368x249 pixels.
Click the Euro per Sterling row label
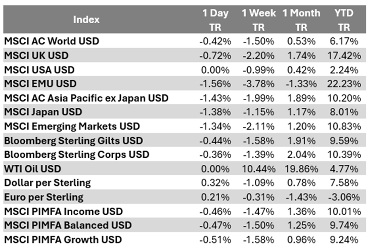43,197
